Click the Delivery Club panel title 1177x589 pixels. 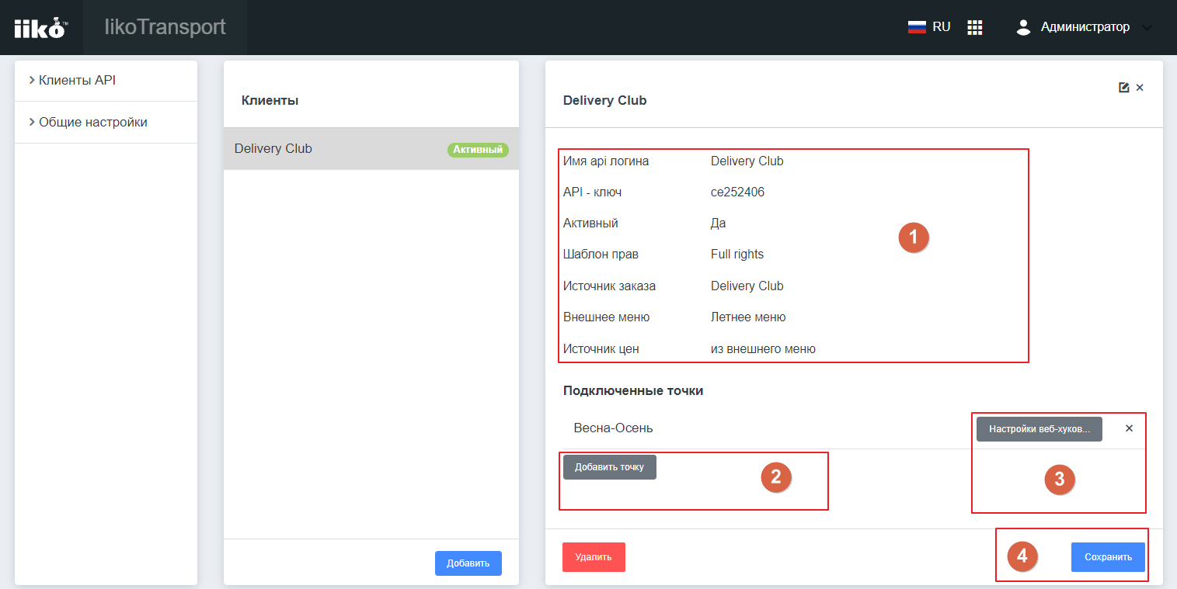coord(604,100)
